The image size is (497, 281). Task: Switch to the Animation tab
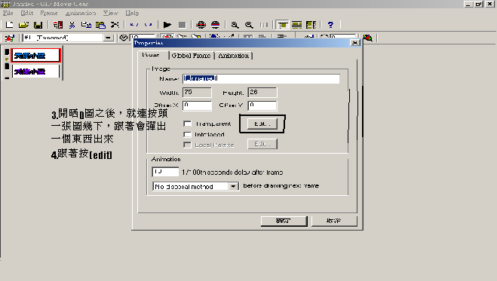233,56
